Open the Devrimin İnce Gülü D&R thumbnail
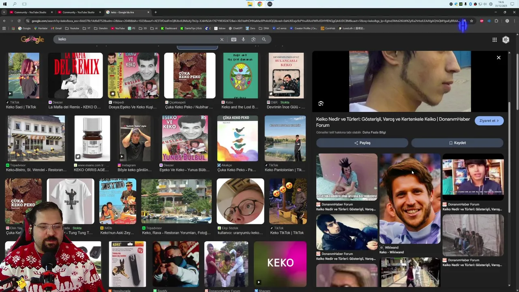Viewport: 519px width, 292px height. (x=286, y=75)
